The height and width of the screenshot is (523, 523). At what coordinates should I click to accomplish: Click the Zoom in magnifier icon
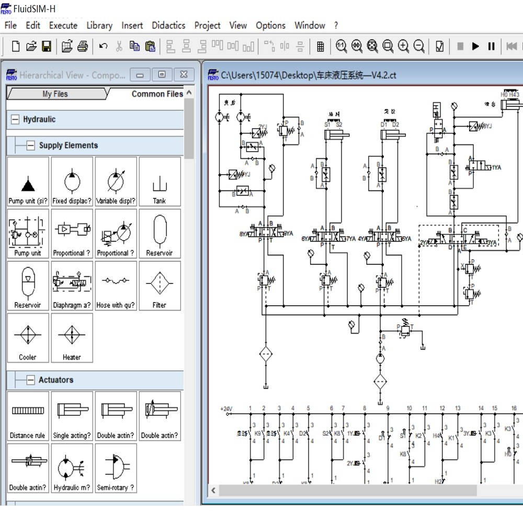pos(403,47)
